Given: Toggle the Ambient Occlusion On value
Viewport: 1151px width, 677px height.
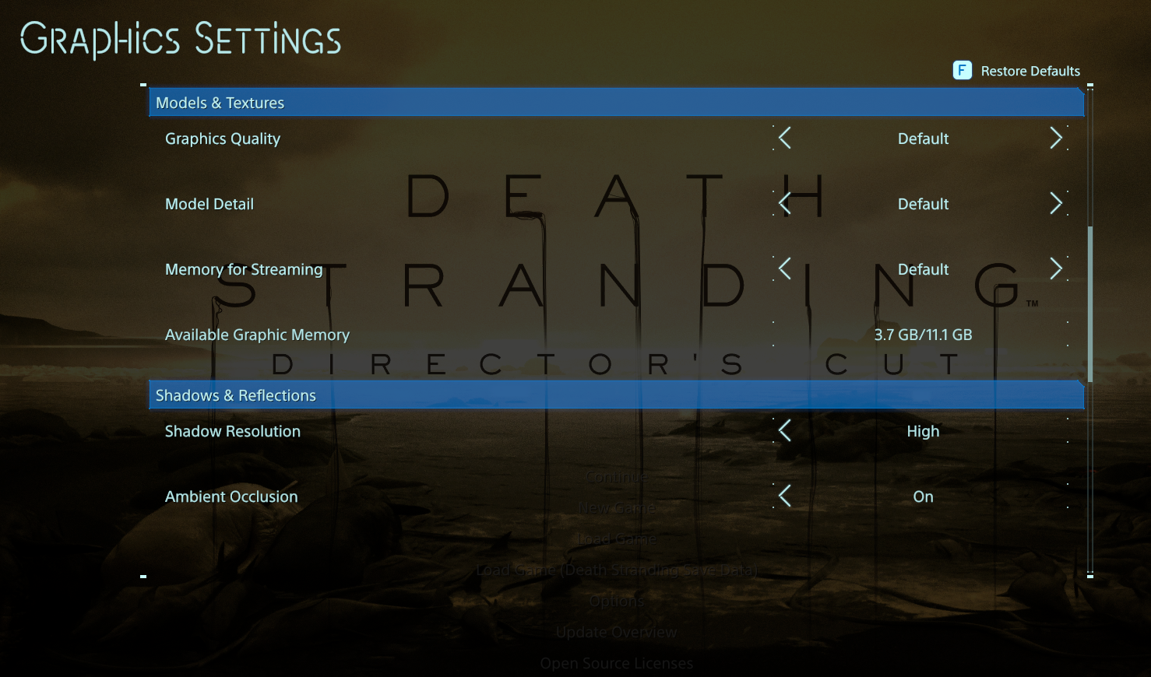Looking at the screenshot, I should point(923,496).
